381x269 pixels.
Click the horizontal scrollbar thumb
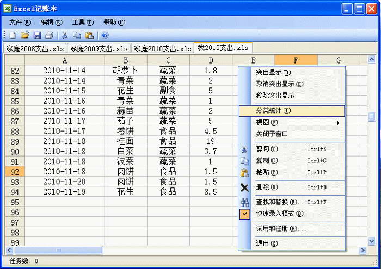click(x=58, y=250)
